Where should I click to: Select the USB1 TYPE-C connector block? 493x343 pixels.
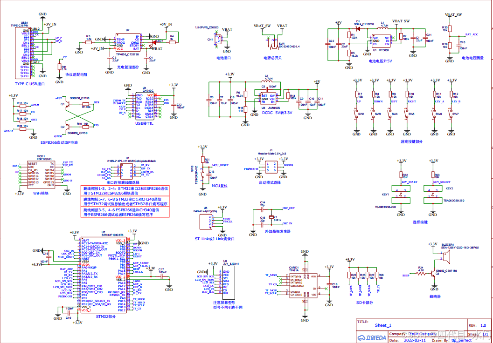point(23,53)
